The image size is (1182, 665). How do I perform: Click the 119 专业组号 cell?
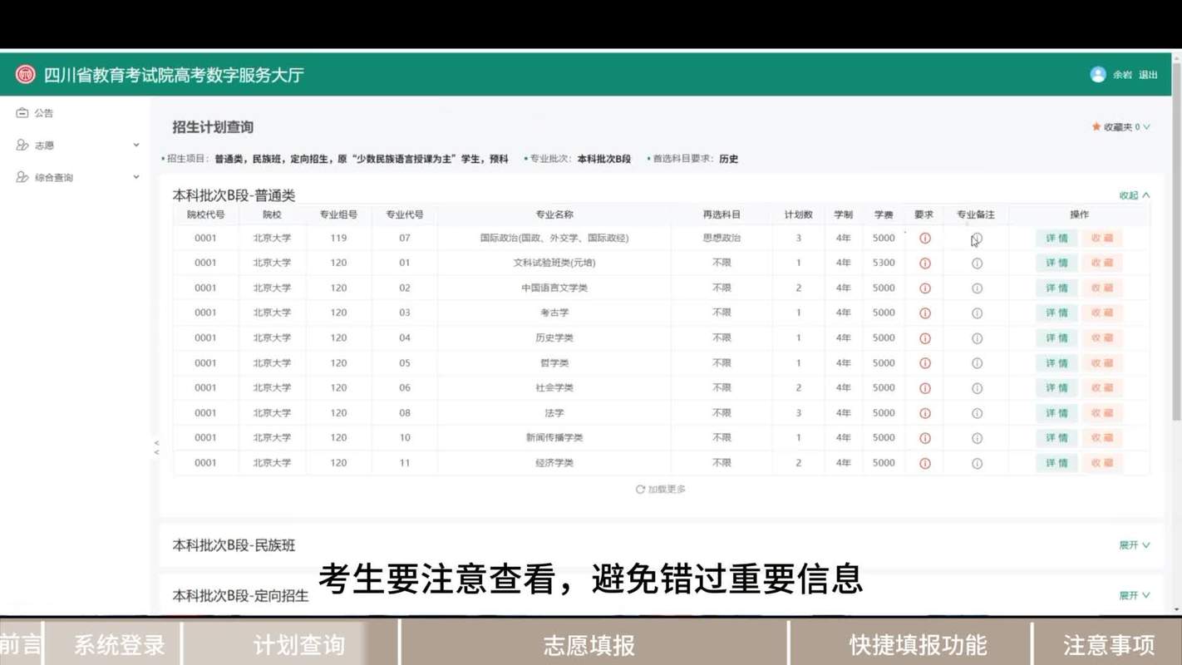point(338,239)
